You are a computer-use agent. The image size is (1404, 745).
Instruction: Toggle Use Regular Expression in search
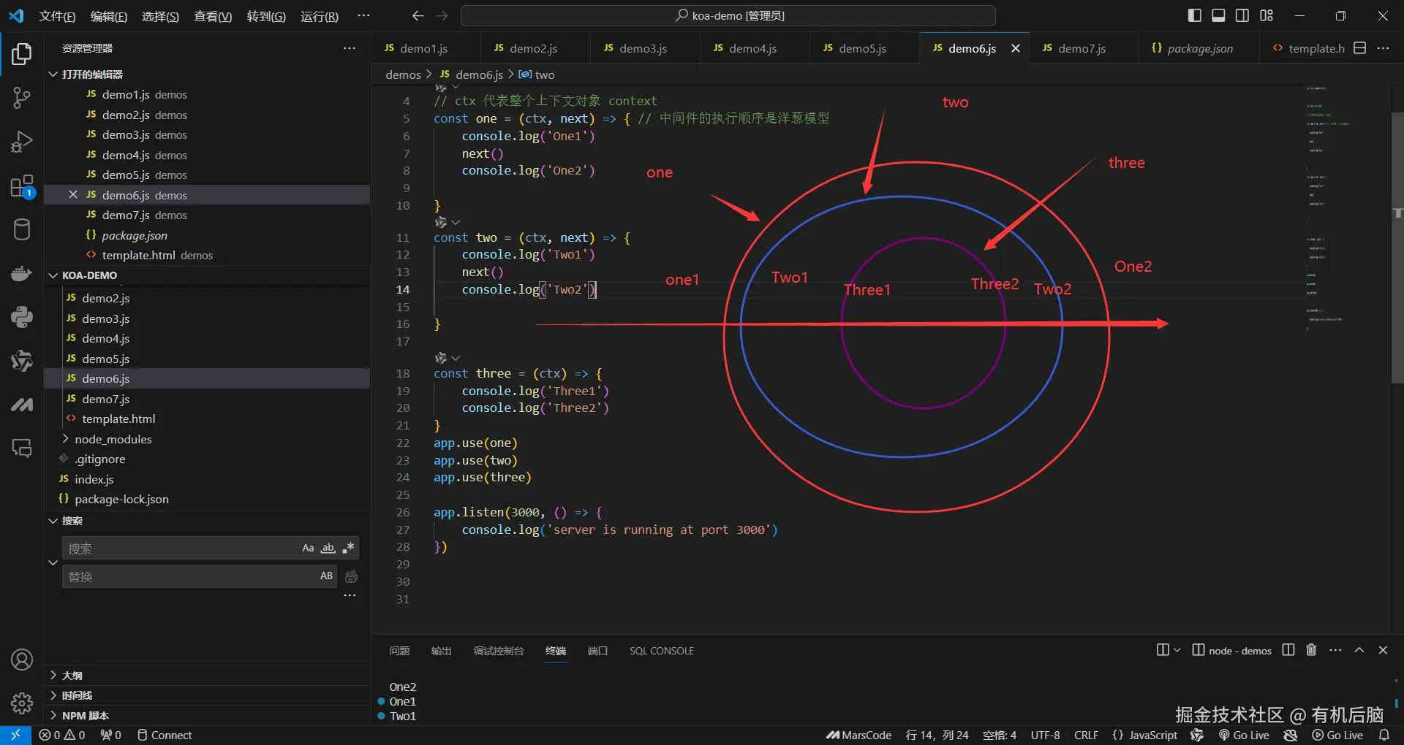[348, 549]
